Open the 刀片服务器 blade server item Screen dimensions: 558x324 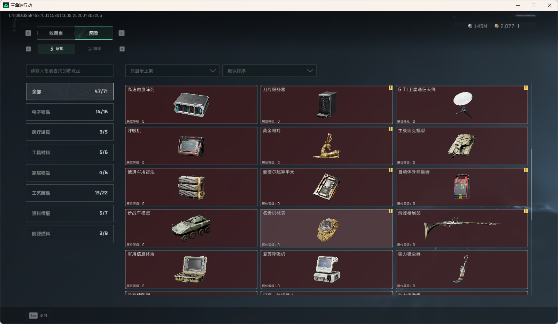coord(326,105)
